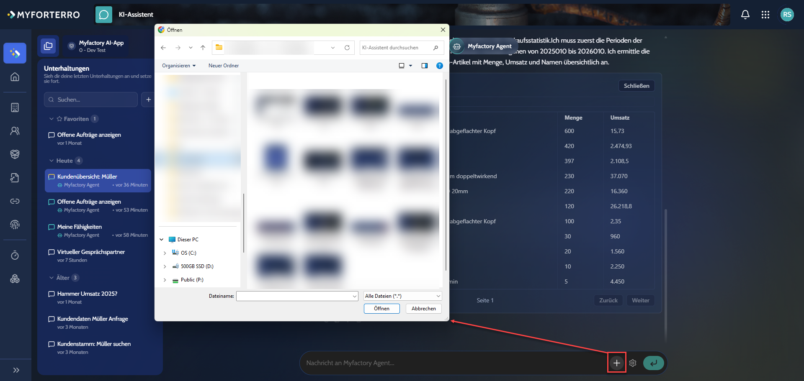
Task: Send message with the enter arrow button
Action: click(x=653, y=363)
